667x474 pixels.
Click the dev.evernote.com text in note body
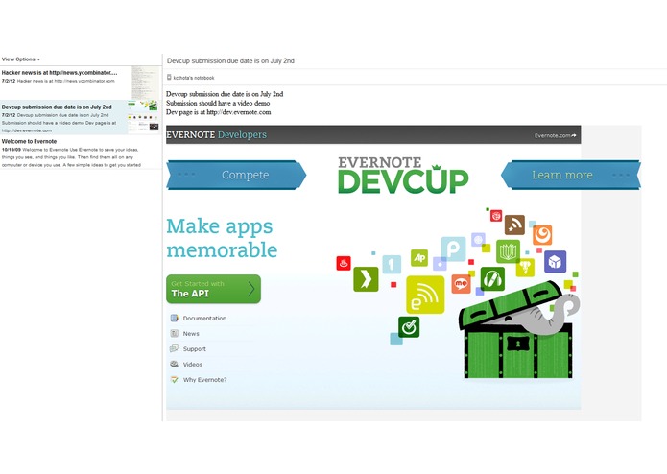[x=239, y=112]
